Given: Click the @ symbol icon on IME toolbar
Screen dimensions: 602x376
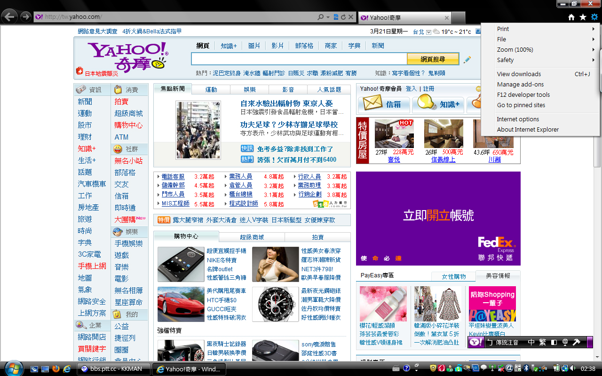Looking at the screenshot, I should coord(565,342).
